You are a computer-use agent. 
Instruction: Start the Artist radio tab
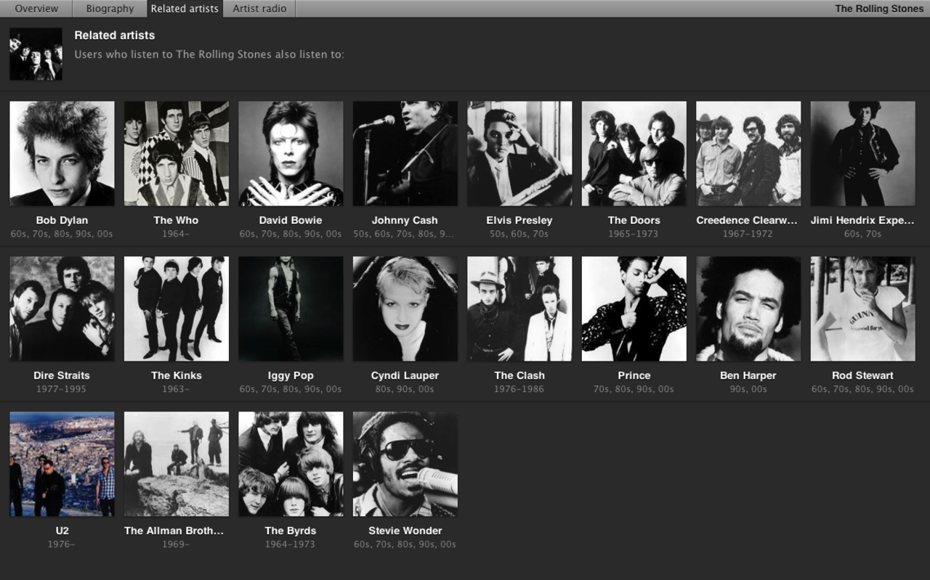tap(259, 8)
